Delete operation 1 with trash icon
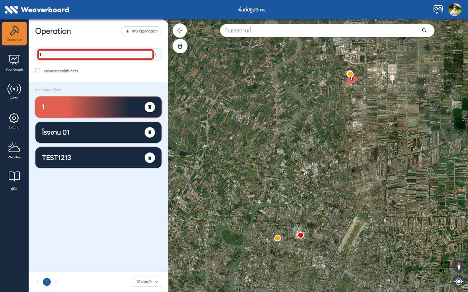The image size is (468, 292). coord(150,107)
